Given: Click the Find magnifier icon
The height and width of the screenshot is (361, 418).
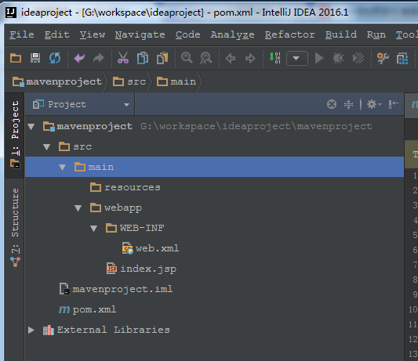Looking at the screenshot, I should [187, 58].
